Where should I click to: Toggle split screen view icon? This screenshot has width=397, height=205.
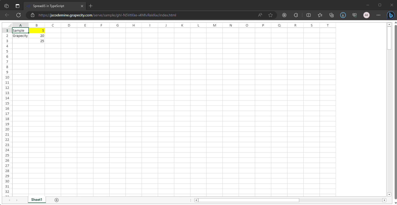[x=309, y=15]
